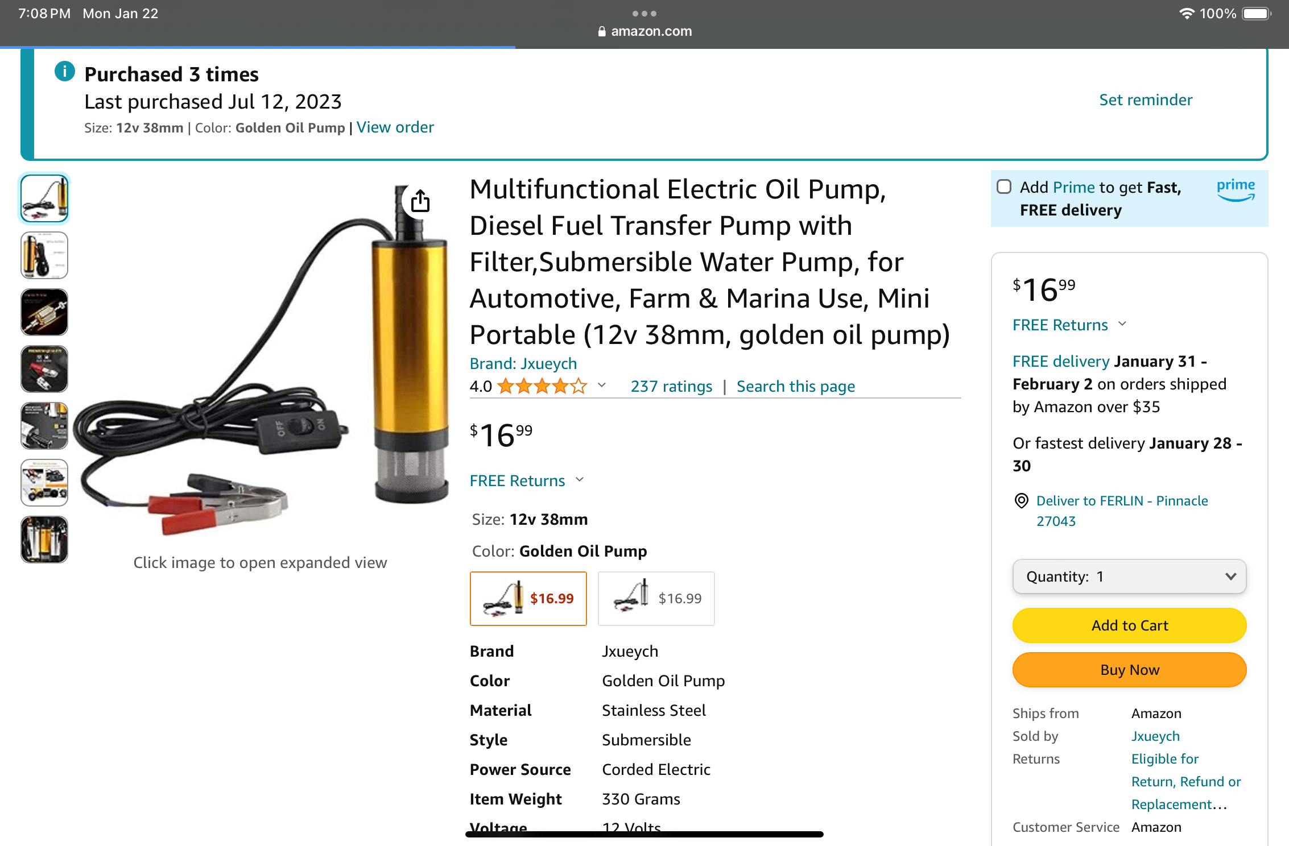Image resolution: width=1289 pixels, height=846 pixels.
Task: Click the star rating icons
Action: pyautogui.click(x=542, y=387)
